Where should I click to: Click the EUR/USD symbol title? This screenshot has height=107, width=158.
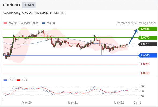(12, 5)
